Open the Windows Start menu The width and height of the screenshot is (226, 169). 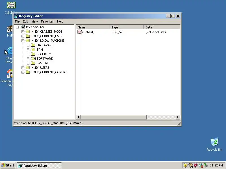(8, 165)
